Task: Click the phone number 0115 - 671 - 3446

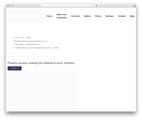Action: click(x=23, y=38)
